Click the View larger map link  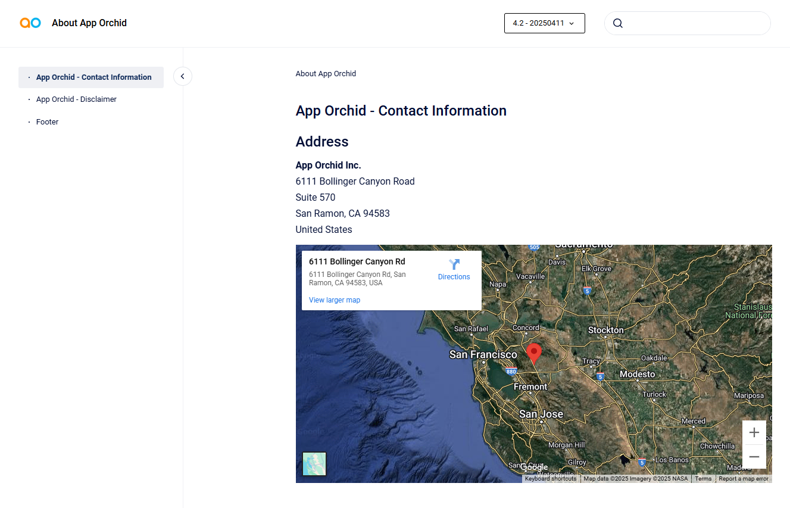(x=335, y=300)
